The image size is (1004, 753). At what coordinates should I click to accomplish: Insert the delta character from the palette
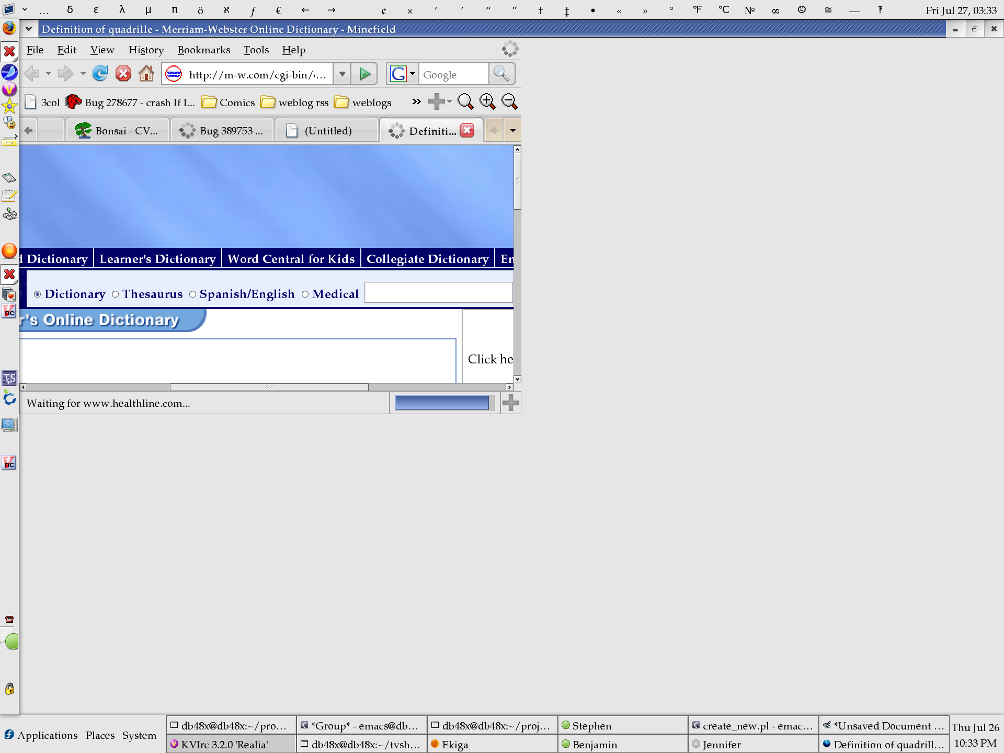coord(70,10)
